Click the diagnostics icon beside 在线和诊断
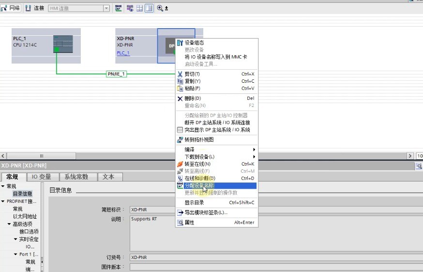 (180, 179)
